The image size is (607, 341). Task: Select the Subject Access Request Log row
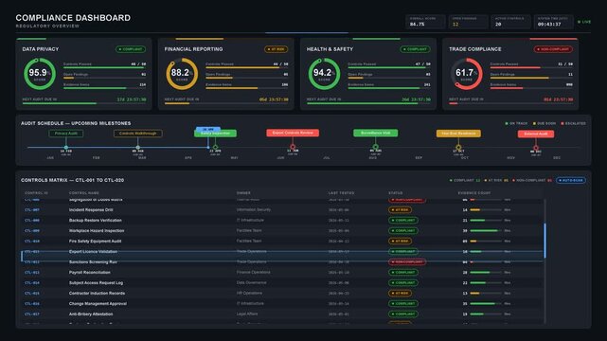click(x=282, y=283)
